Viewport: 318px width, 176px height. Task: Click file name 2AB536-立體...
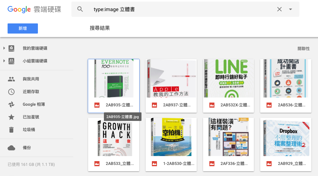[292, 105]
